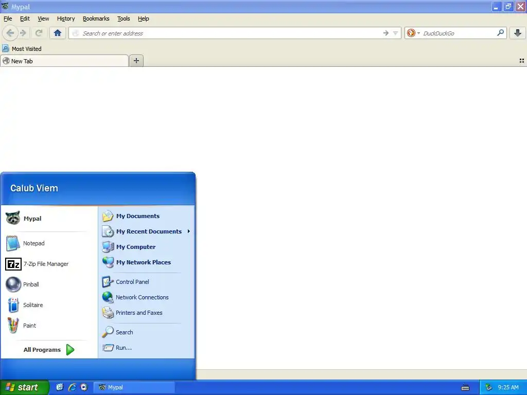
Task: Launch Windows Media Player from quick launch
Action: point(84,387)
